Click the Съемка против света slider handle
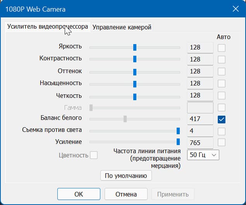 point(178,131)
